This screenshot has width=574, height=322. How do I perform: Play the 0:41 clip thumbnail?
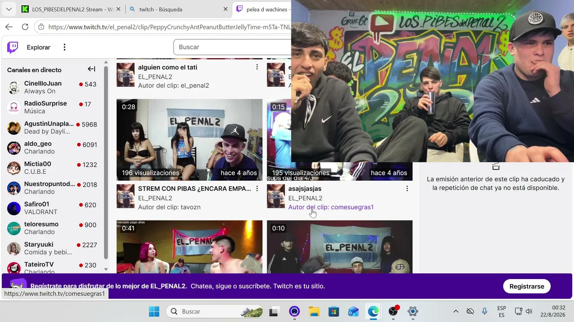click(189, 246)
